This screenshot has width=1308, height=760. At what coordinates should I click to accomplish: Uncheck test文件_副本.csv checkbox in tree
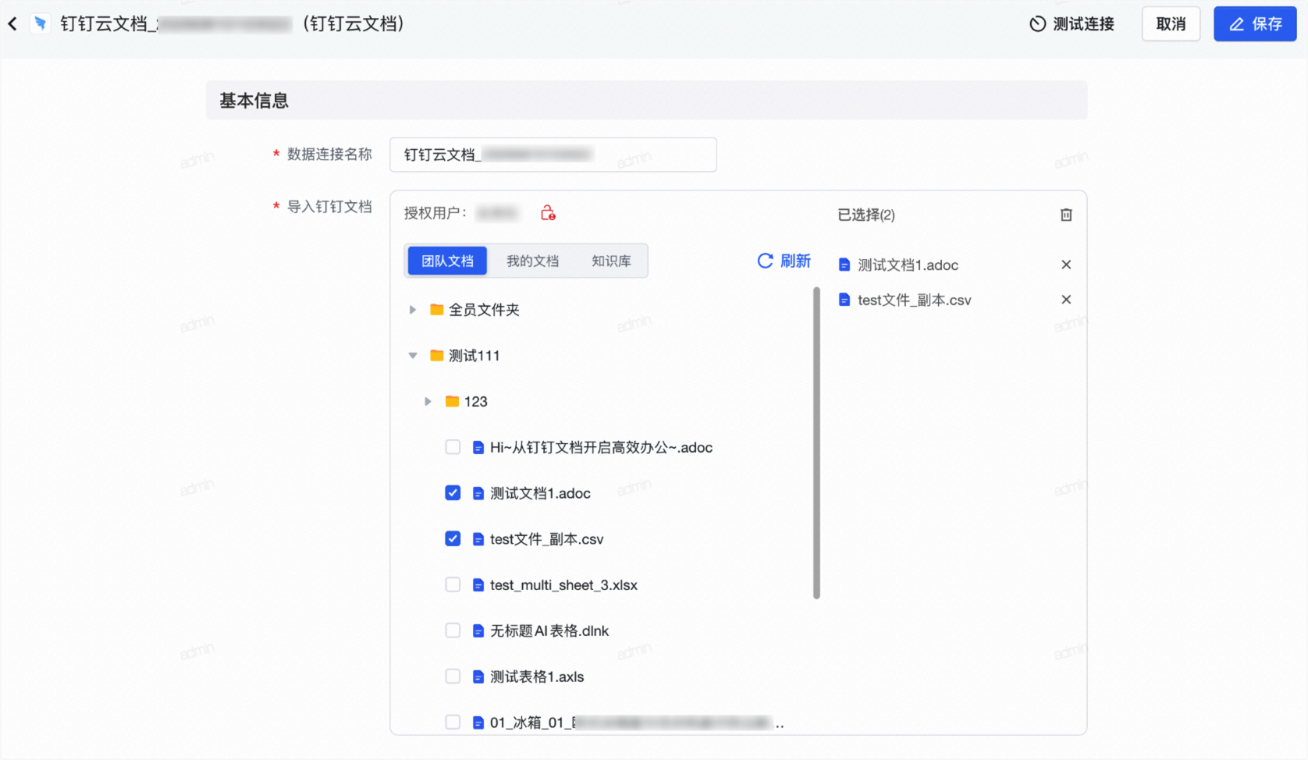pyautogui.click(x=453, y=539)
